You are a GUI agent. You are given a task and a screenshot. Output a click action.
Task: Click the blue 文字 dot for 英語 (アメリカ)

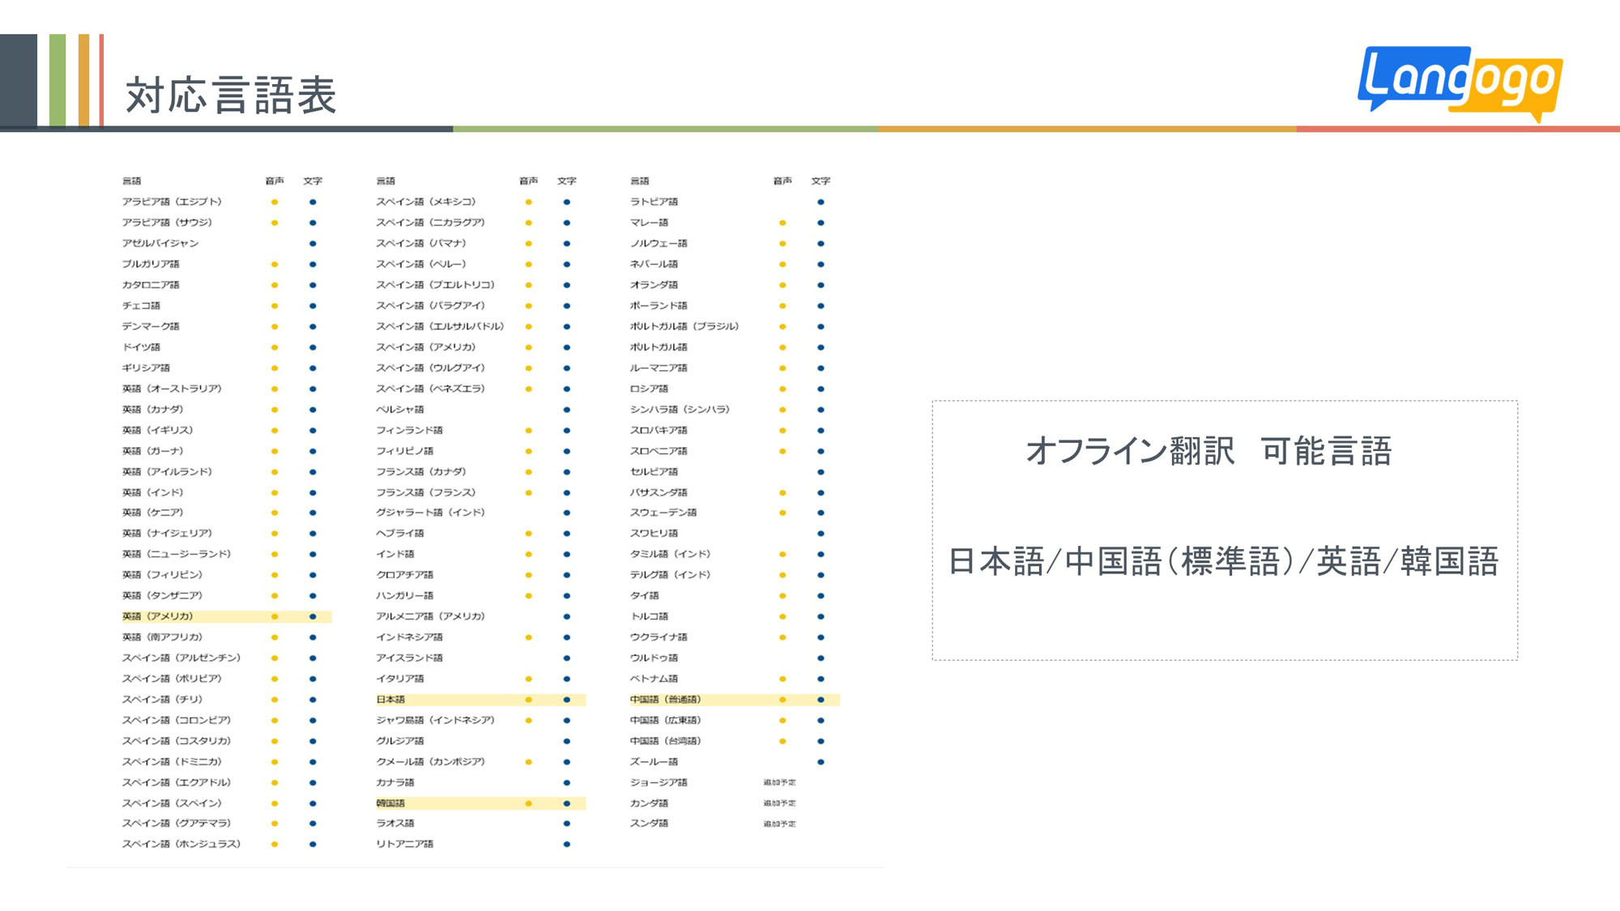point(313,616)
